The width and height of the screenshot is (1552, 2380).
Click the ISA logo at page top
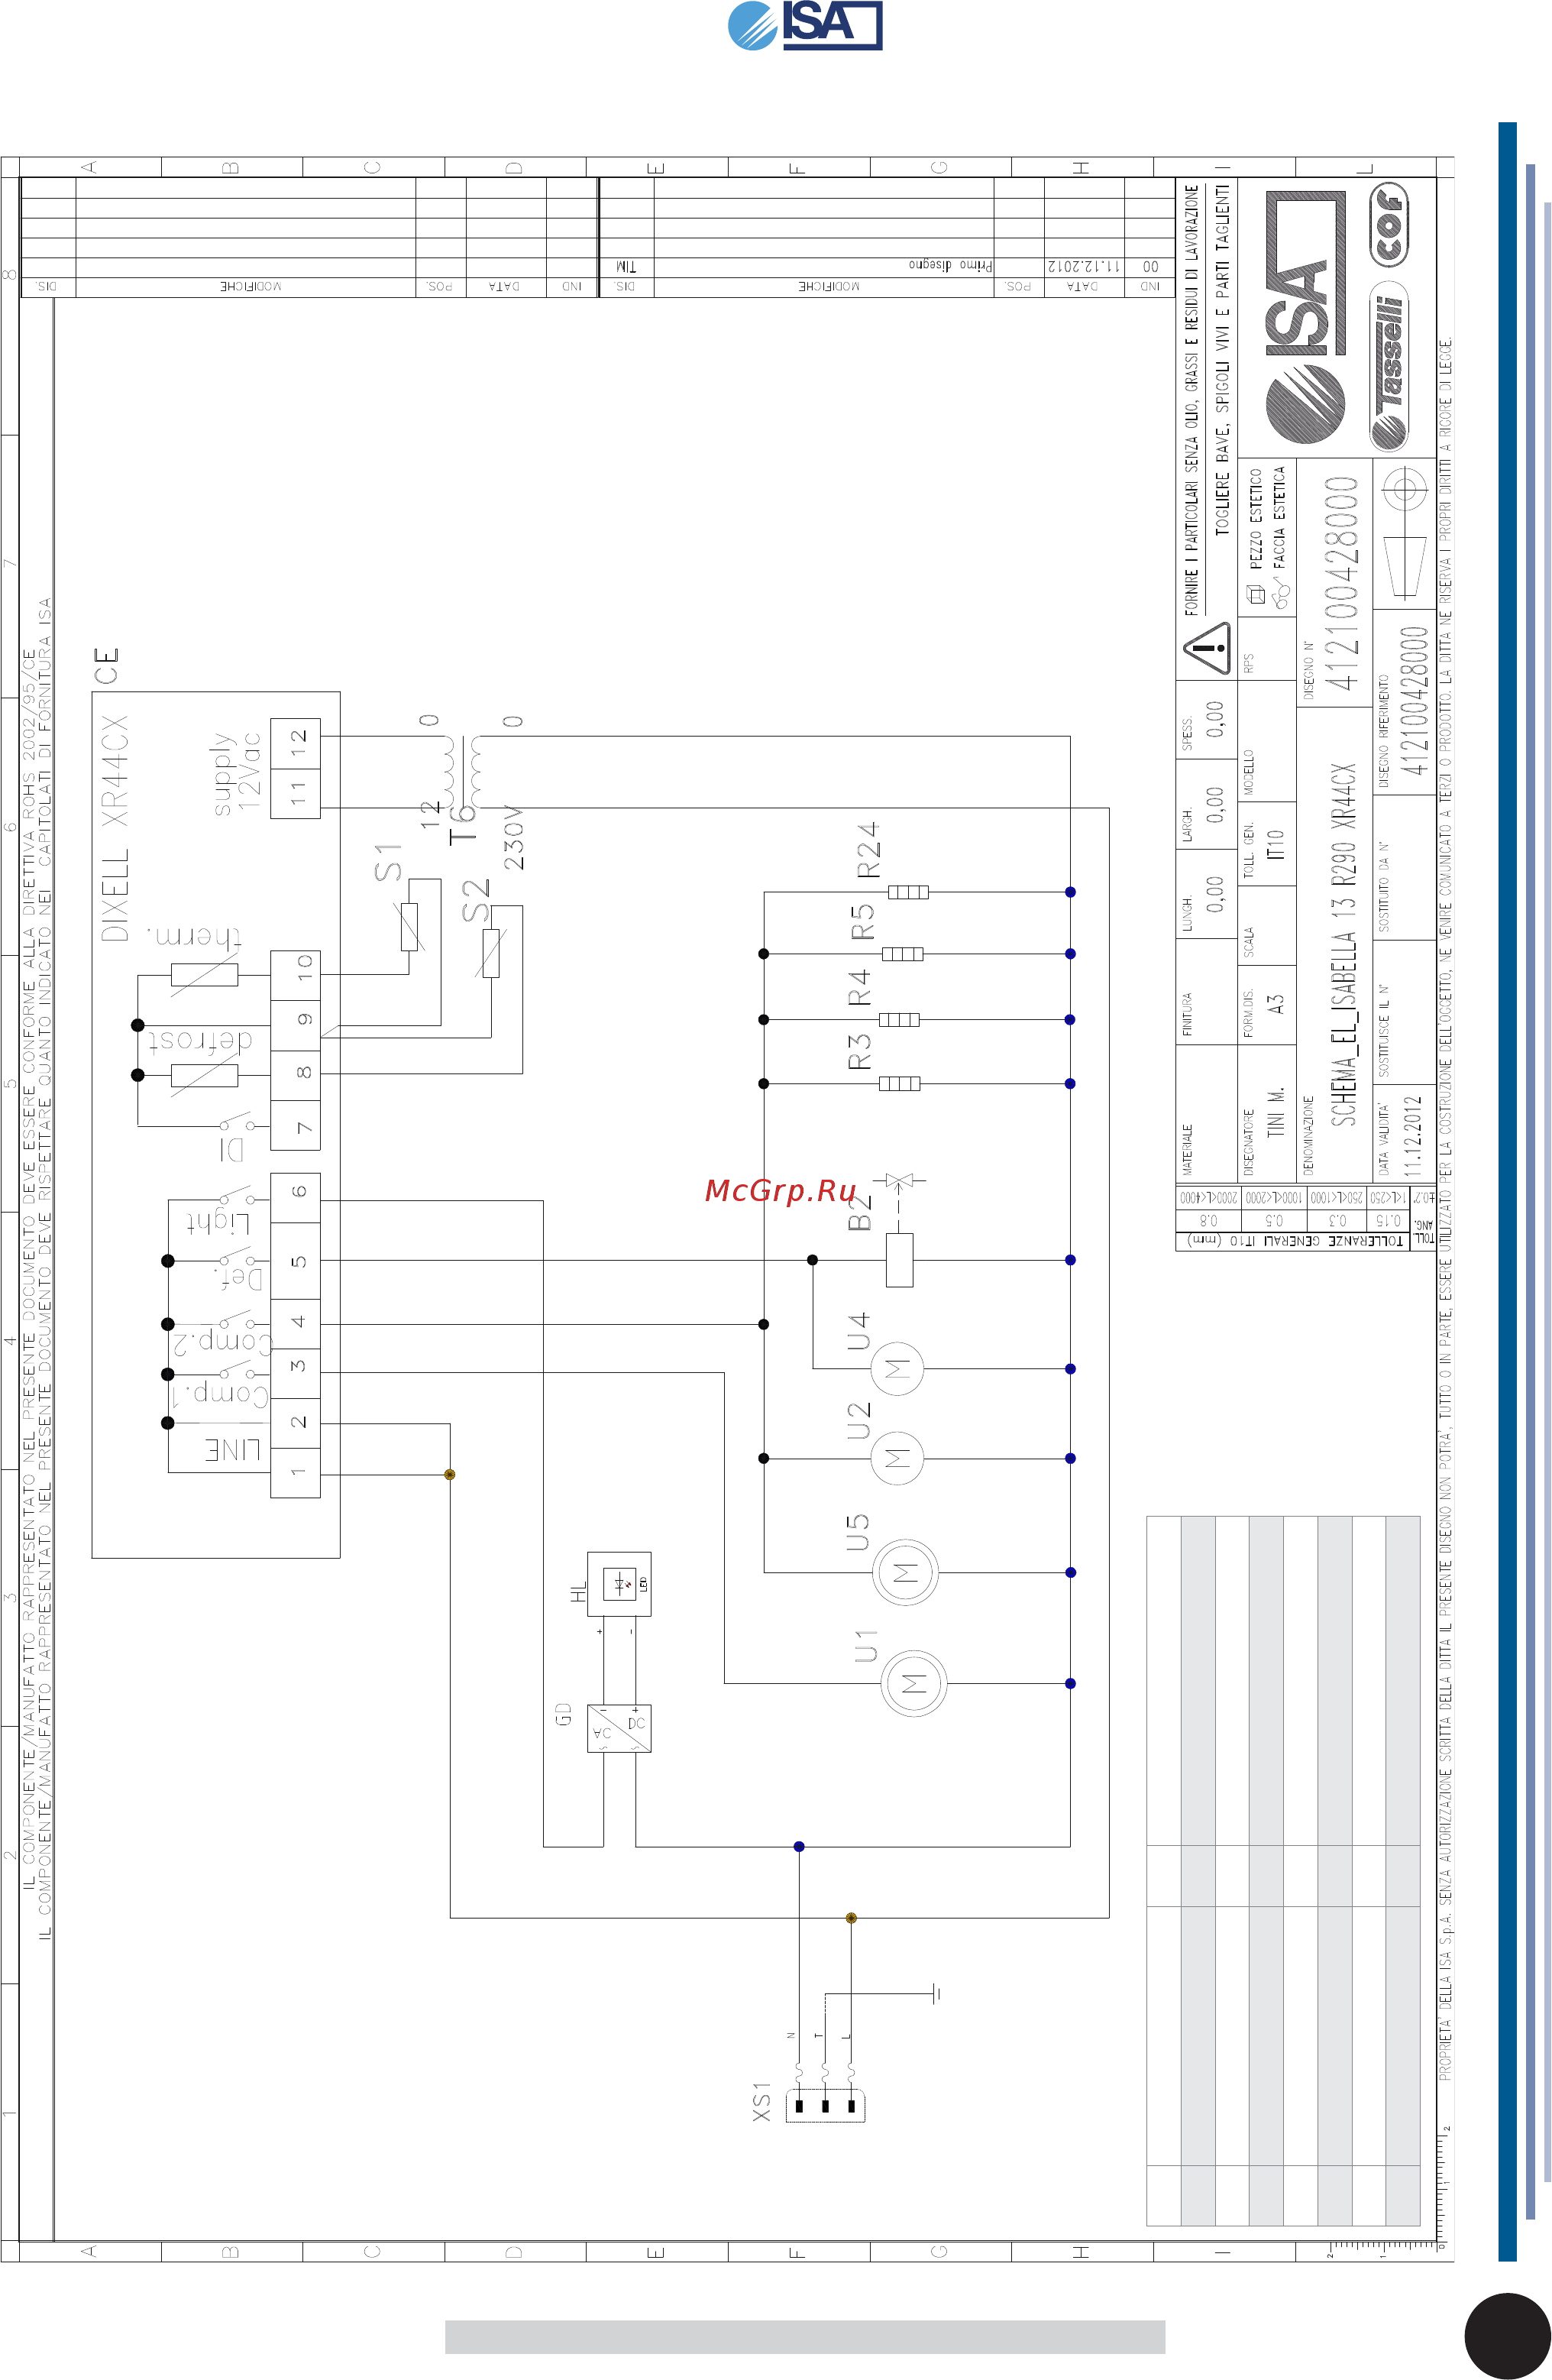coord(804,26)
